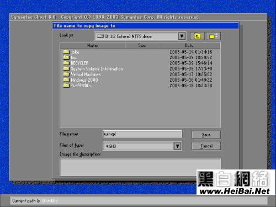Click date 2005-05-14 01:34:16

(191, 52)
